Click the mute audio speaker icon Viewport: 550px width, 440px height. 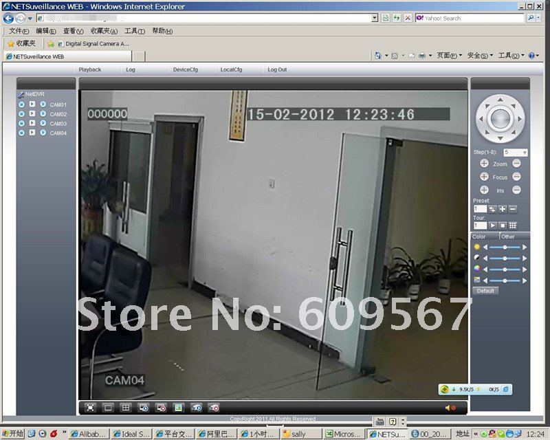coord(450,408)
